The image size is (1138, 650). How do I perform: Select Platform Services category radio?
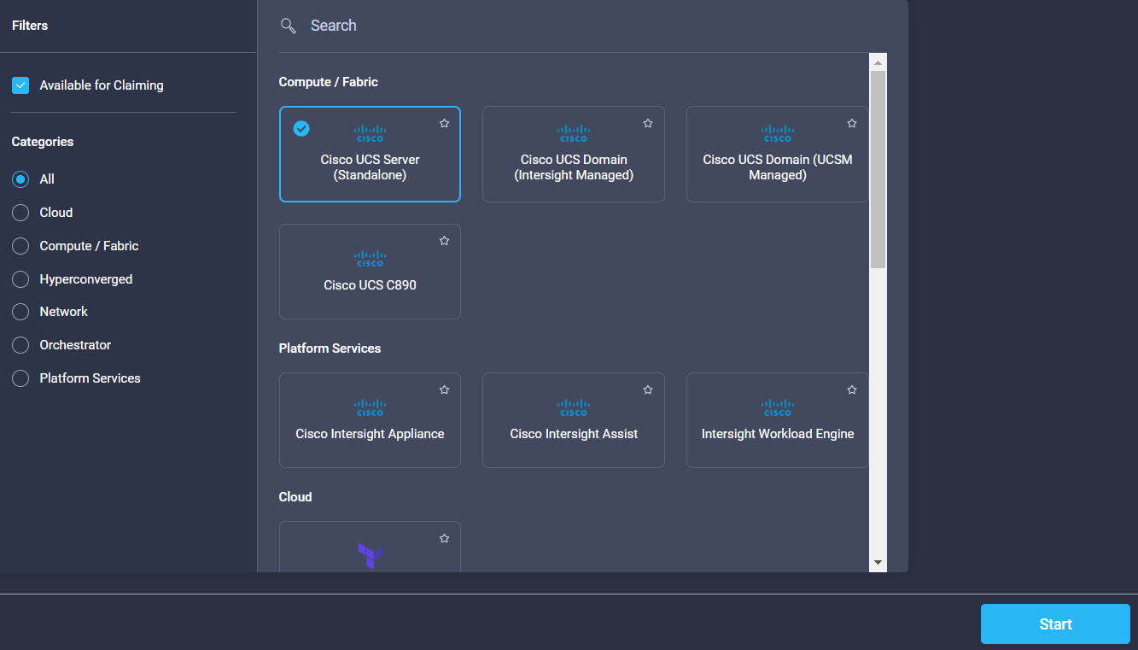pyautogui.click(x=20, y=378)
